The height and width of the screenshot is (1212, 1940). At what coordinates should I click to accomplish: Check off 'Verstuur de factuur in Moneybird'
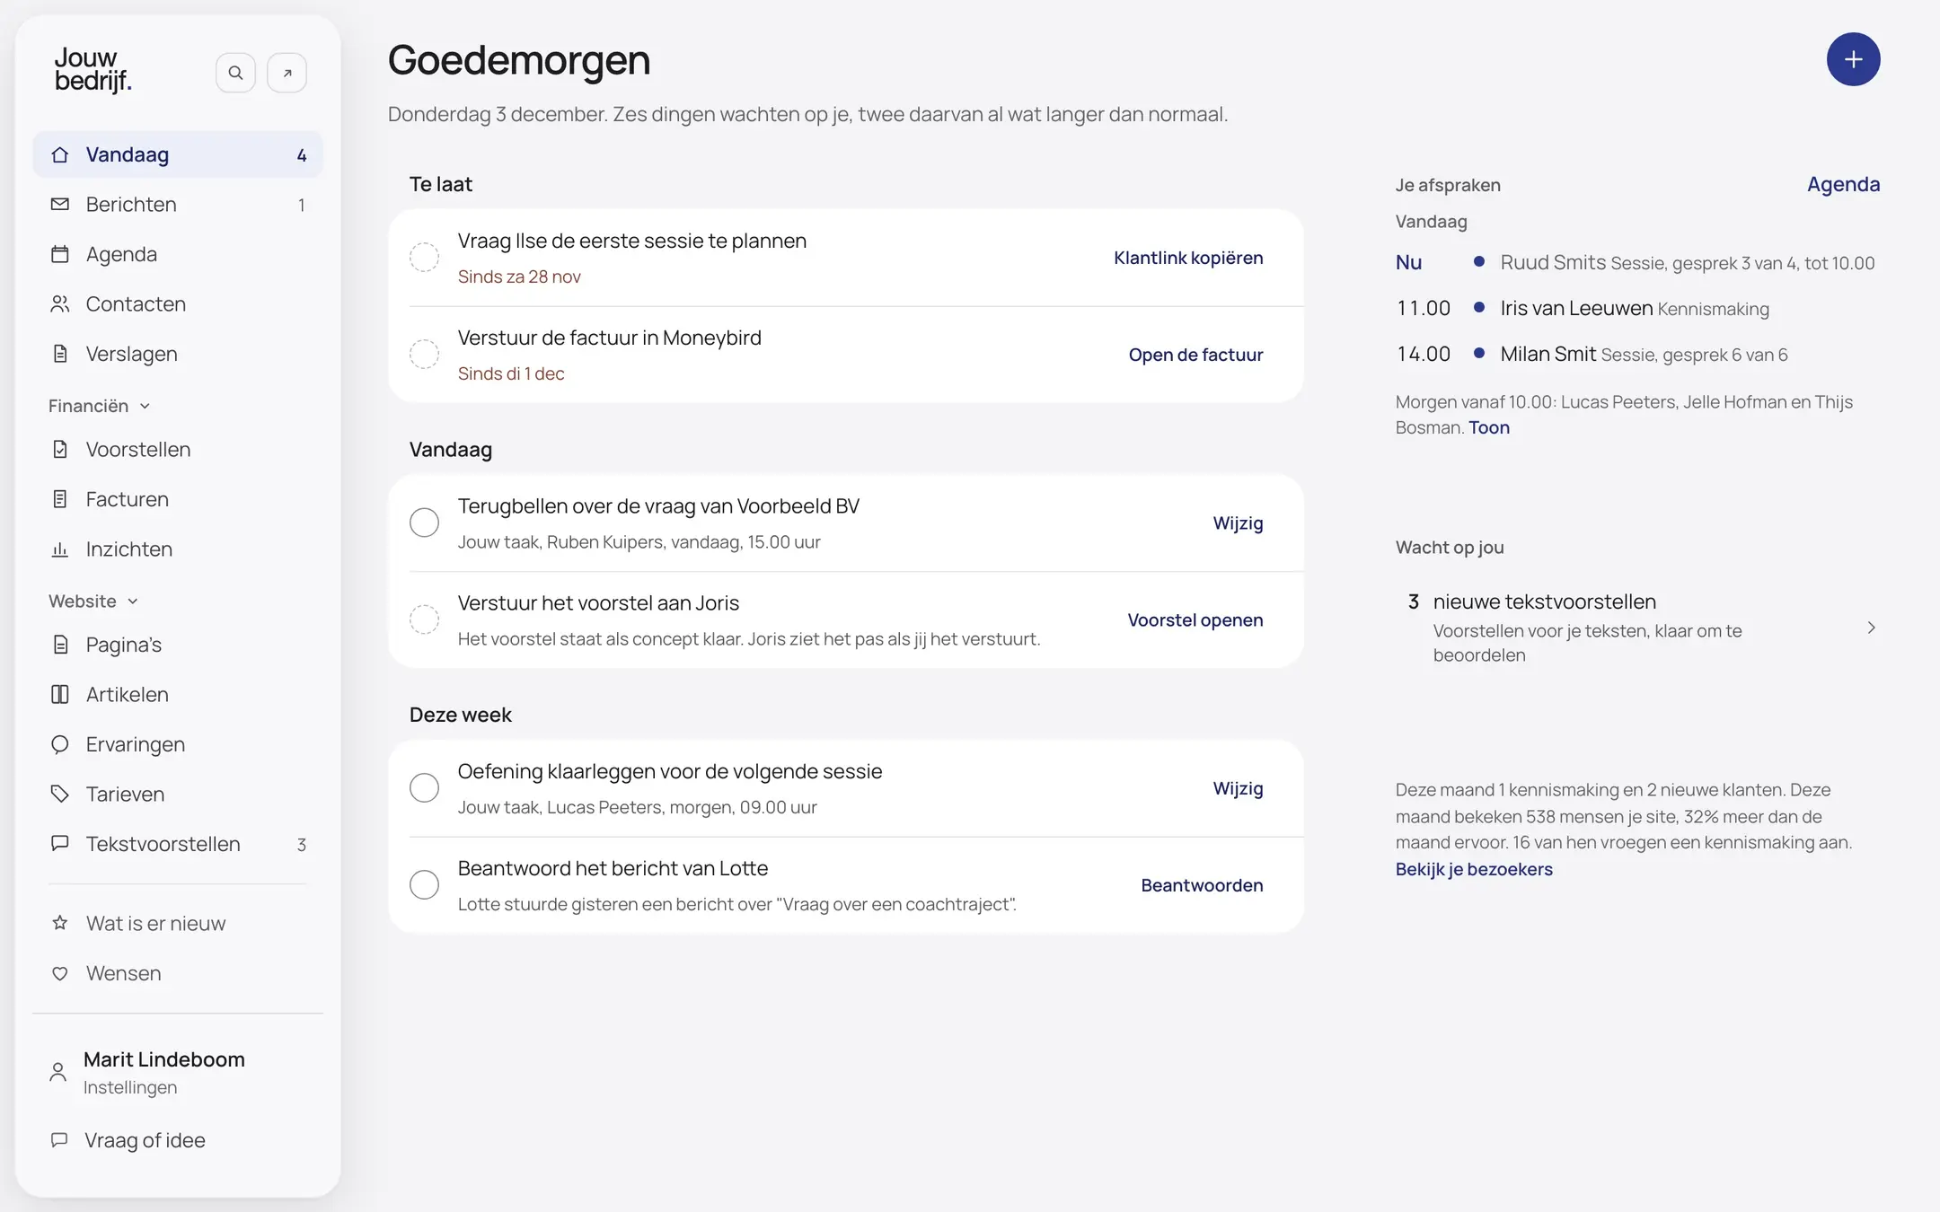tap(424, 354)
